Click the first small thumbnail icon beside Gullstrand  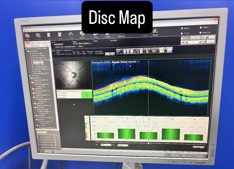[107, 54]
